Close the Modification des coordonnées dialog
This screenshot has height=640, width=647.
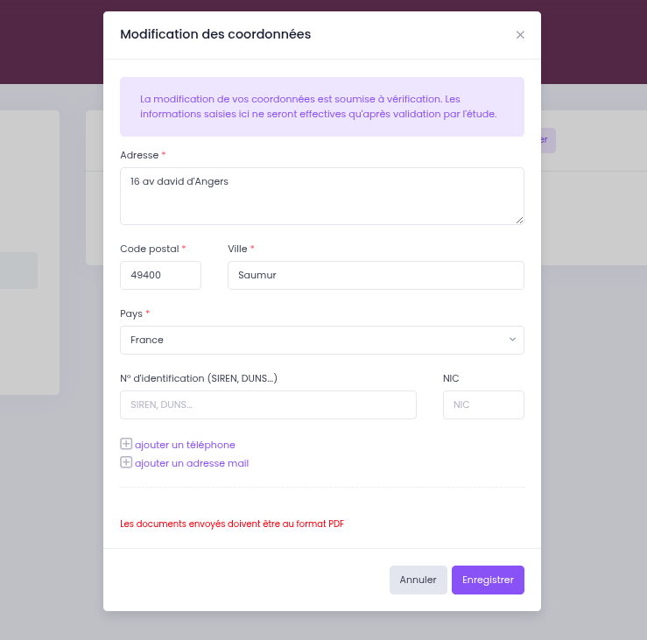click(520, 35)
